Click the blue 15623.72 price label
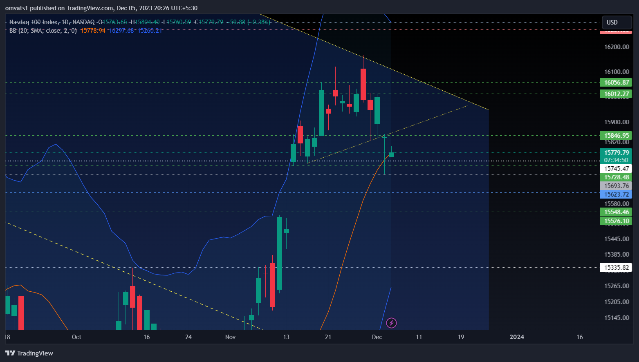Viewport: 639px width, 362px height. coord(616,194)
